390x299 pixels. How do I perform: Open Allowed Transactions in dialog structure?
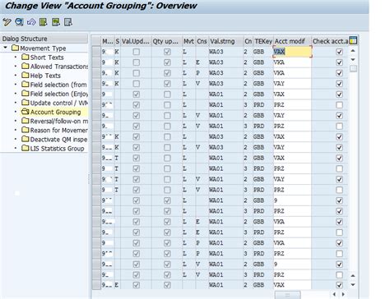(59, 67)
